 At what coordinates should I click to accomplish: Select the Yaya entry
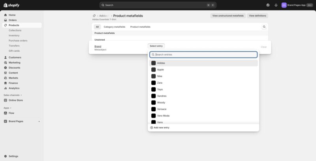coord(203,89)
